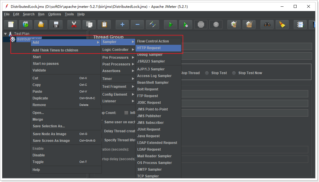Expand all nodes with the plus icon
Image resolution: width=319 pixels, height=182 pixels.
(x=122, y=25)
